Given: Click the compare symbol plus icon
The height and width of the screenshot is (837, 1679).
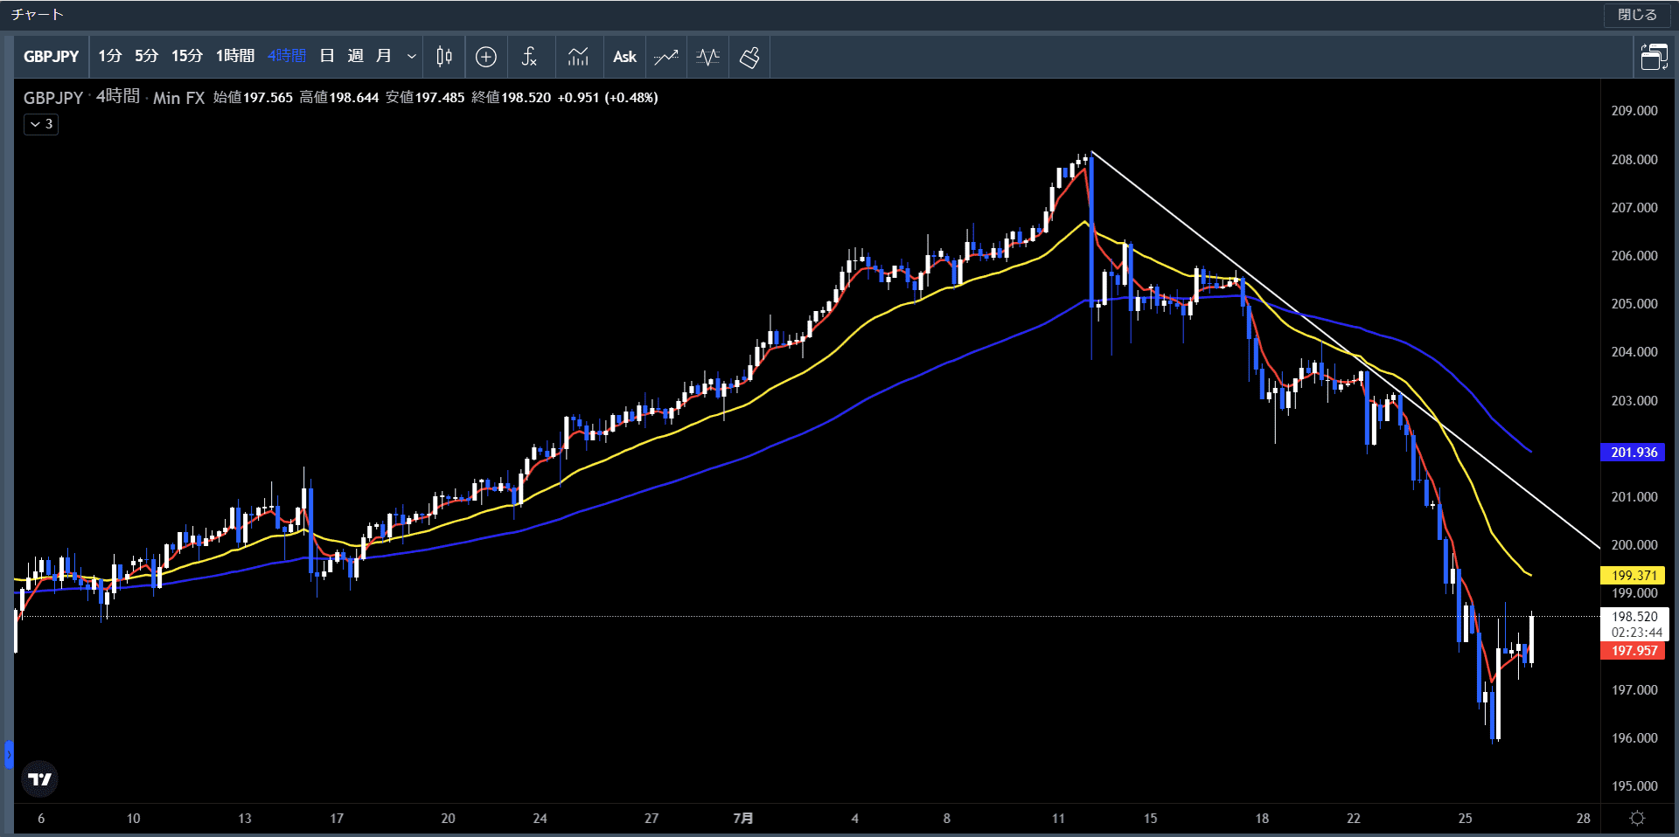Looking at the screenshot, I should tap(486, 57).
